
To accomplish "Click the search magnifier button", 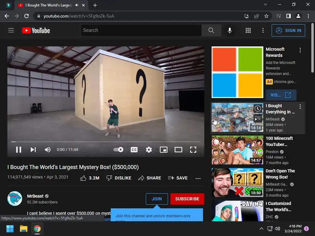I will [x=211, y=30].
